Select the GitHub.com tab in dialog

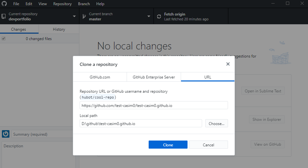tap(100, 77)
